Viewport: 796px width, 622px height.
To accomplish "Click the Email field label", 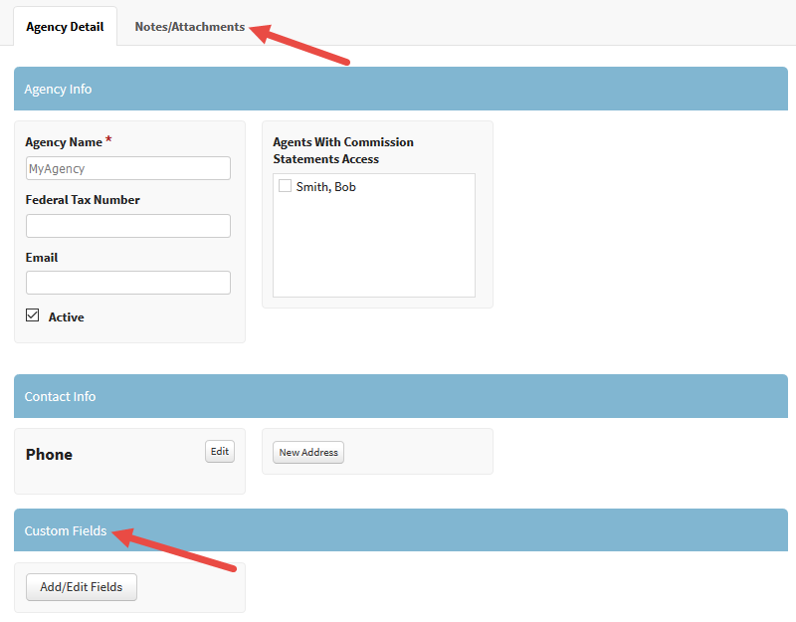I will coord(42,258).
